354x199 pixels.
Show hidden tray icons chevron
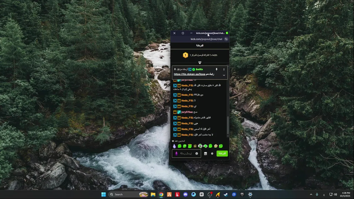pyautogui.click(x=311, y=195)
